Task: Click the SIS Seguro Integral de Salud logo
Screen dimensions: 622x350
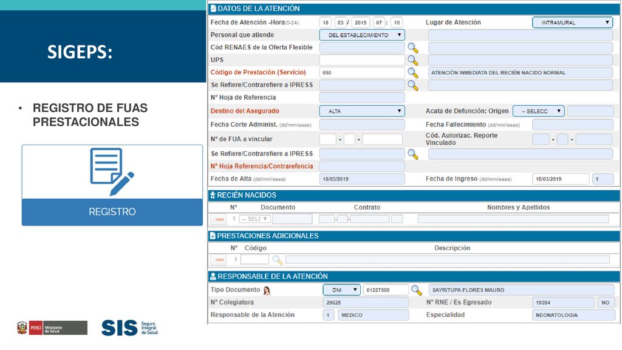Action: coord(129,328)
